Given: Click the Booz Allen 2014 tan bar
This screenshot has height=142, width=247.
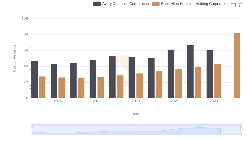Looking at the screenshot, I should (x=42, y=87).
